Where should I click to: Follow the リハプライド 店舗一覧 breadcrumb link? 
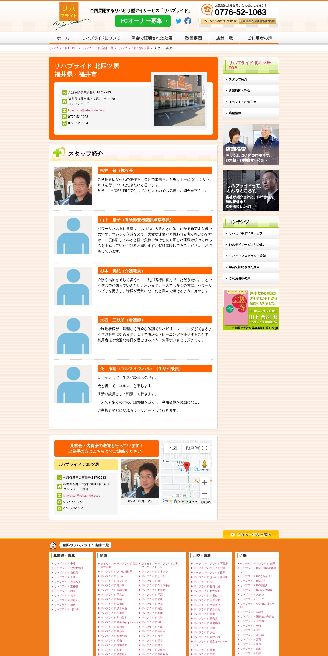[98, 48]
